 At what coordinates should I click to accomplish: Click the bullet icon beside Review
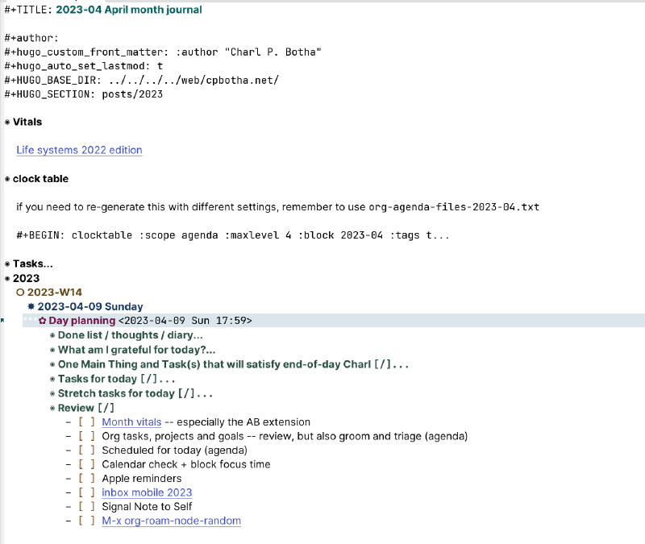point(53,408)
